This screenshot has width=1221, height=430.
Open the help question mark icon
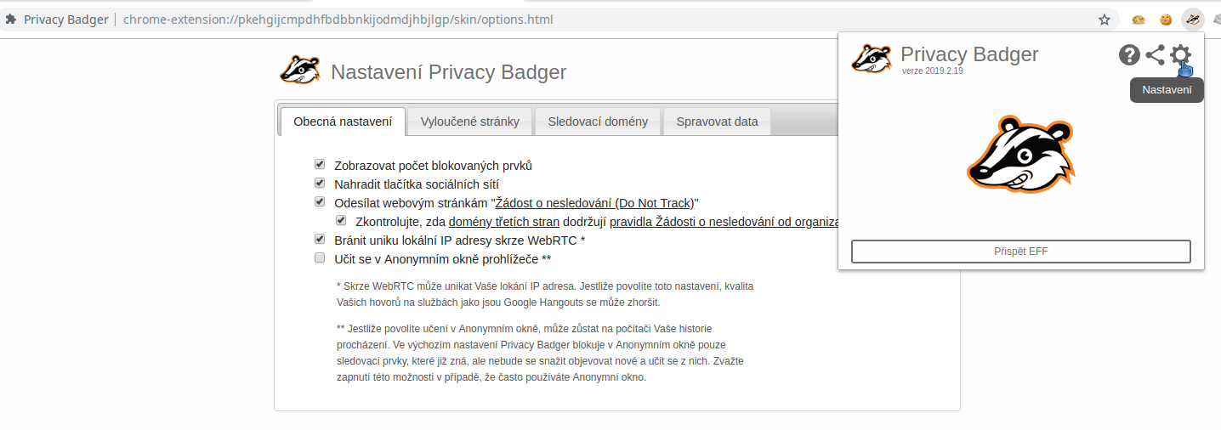[x=1129, y=55]
